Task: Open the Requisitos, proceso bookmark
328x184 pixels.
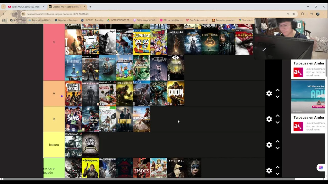Action: pyautogui.click(x=223, y=20)
